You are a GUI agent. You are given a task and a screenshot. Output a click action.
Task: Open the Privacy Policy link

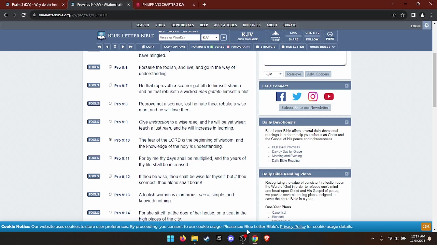[293, 227]
